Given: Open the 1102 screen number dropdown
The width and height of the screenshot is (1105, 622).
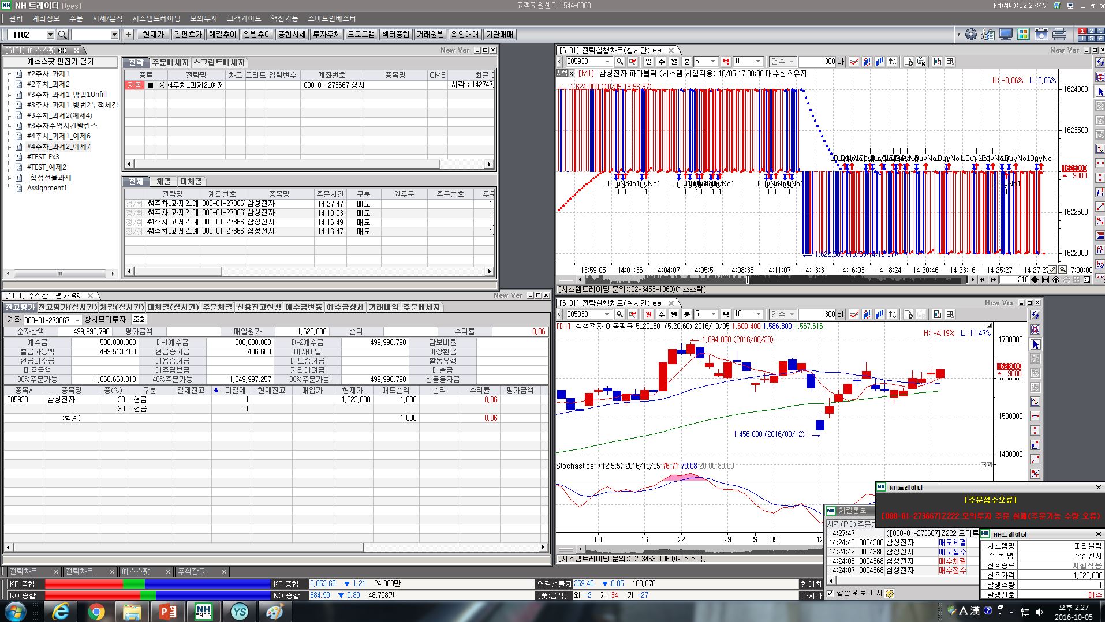Looking at the screenshot, I should coord(50,35).
